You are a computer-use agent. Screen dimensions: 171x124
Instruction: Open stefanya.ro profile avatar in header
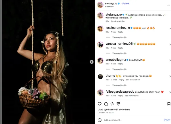point(100,5)
